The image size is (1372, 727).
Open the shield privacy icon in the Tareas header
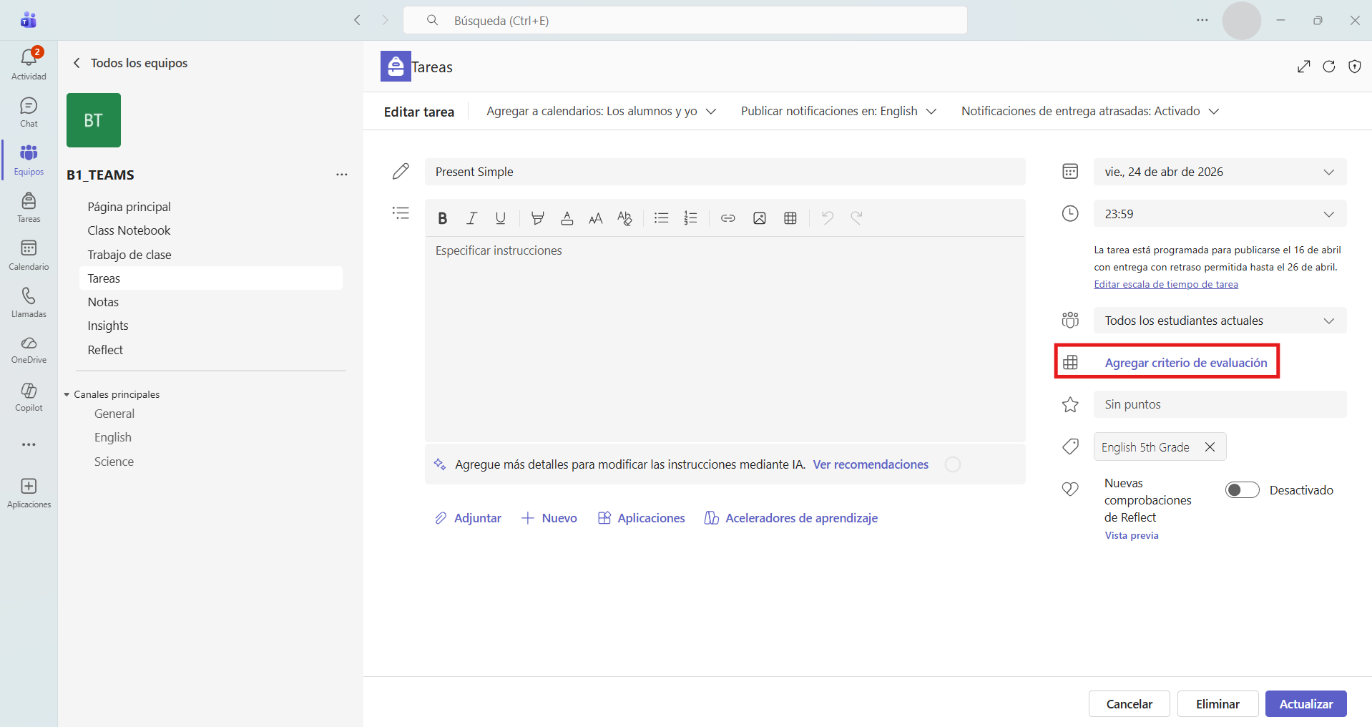1355,67
